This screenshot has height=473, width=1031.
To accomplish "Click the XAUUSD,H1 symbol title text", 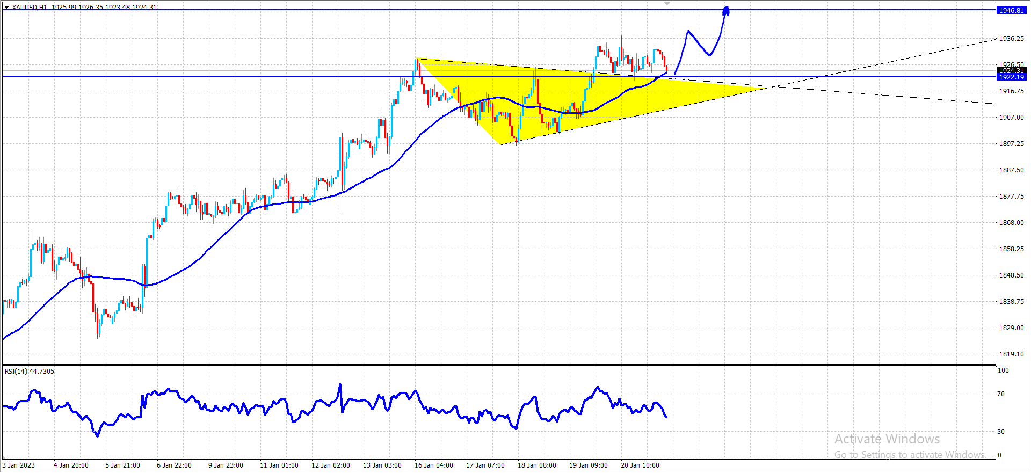I will pyautogui.click(x=30, y=7).
